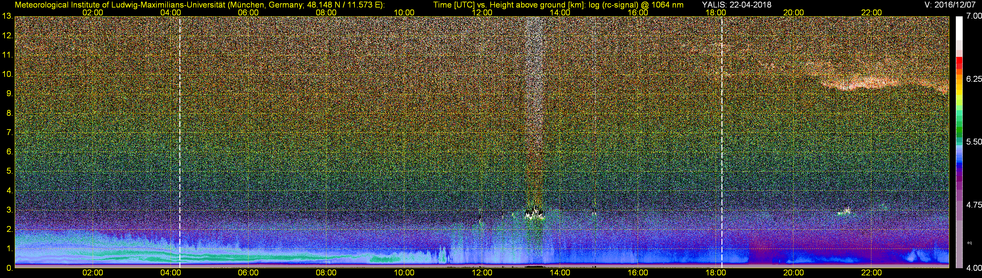Click the 4 km height axis label
Image resolution: width=982 pixels, height=278 pixels.
coord(9,190)
